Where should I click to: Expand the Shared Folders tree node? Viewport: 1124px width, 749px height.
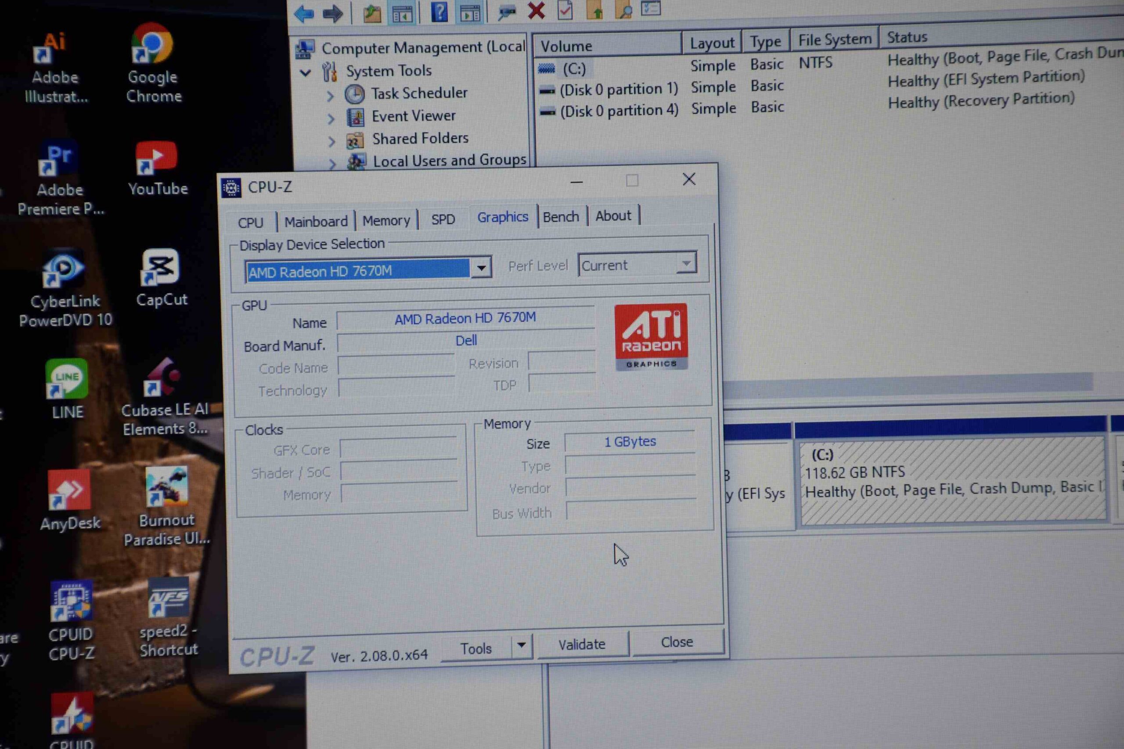coord(331,141)
